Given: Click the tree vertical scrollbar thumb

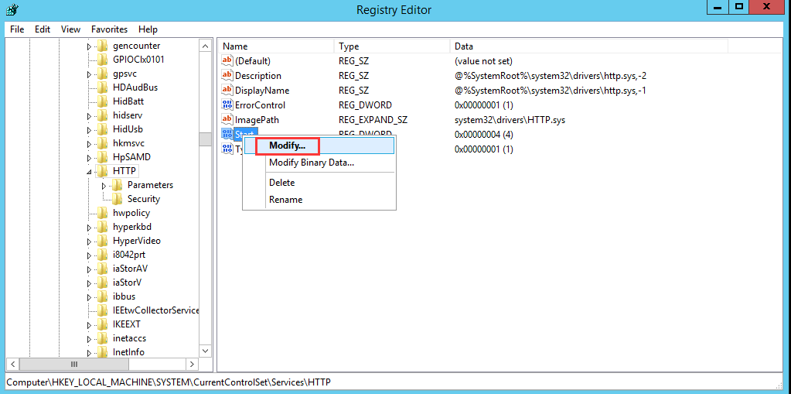Looking at the screenshot, I should click(x=206, y=139).
